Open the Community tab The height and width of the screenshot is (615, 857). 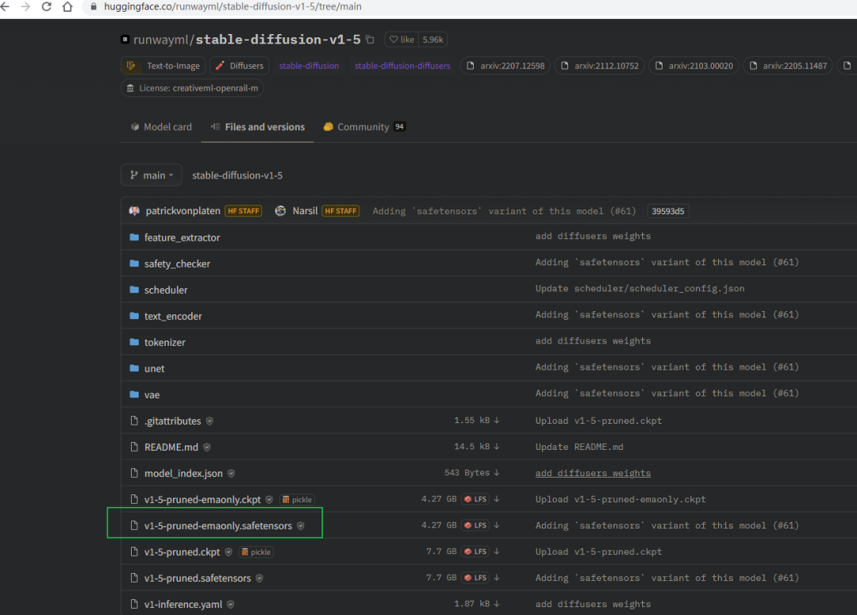pyautogui.click(x=364, y=127)
